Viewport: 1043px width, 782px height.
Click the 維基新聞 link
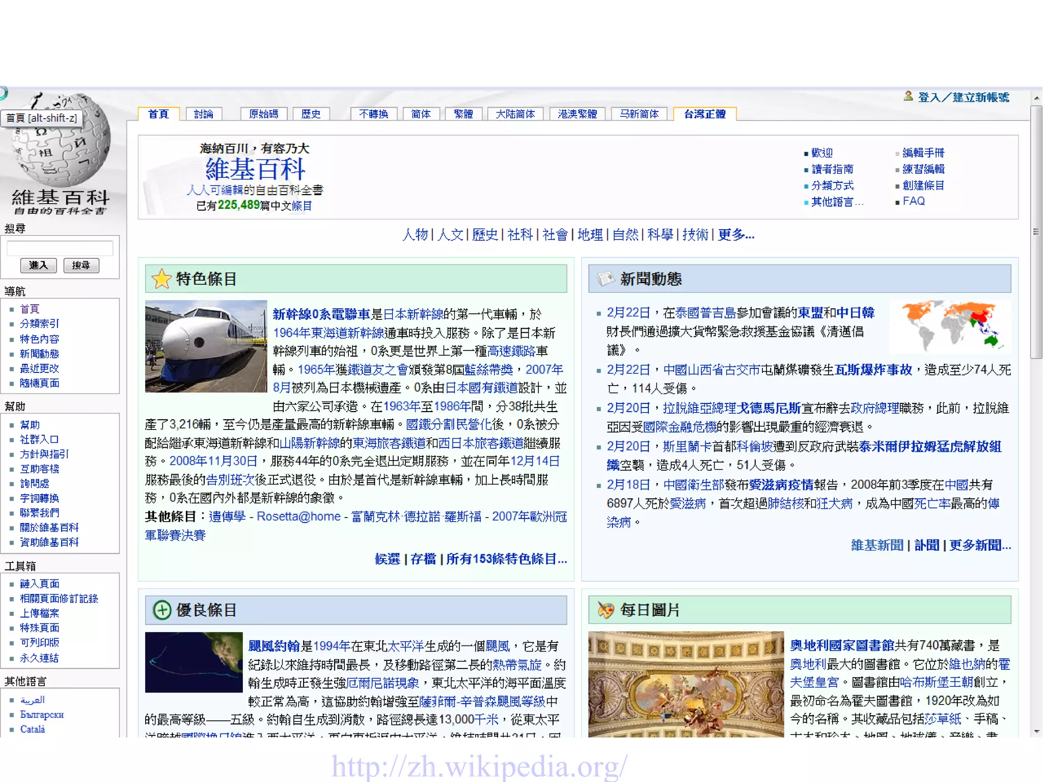click(877, 545)
